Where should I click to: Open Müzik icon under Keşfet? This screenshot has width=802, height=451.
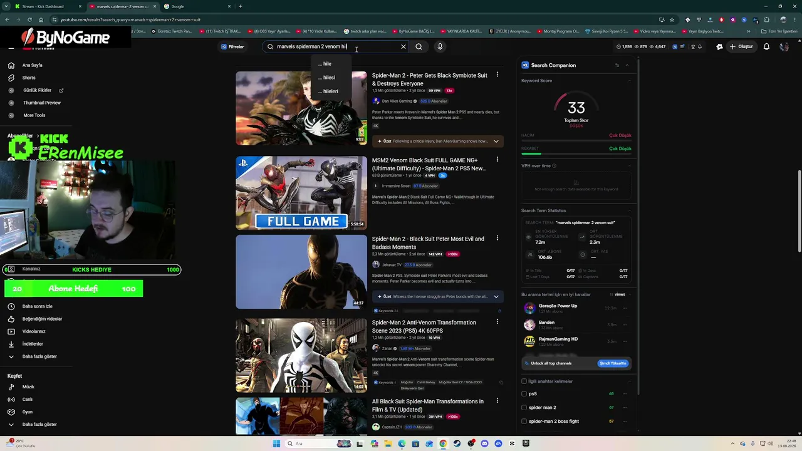coord(11,387)
